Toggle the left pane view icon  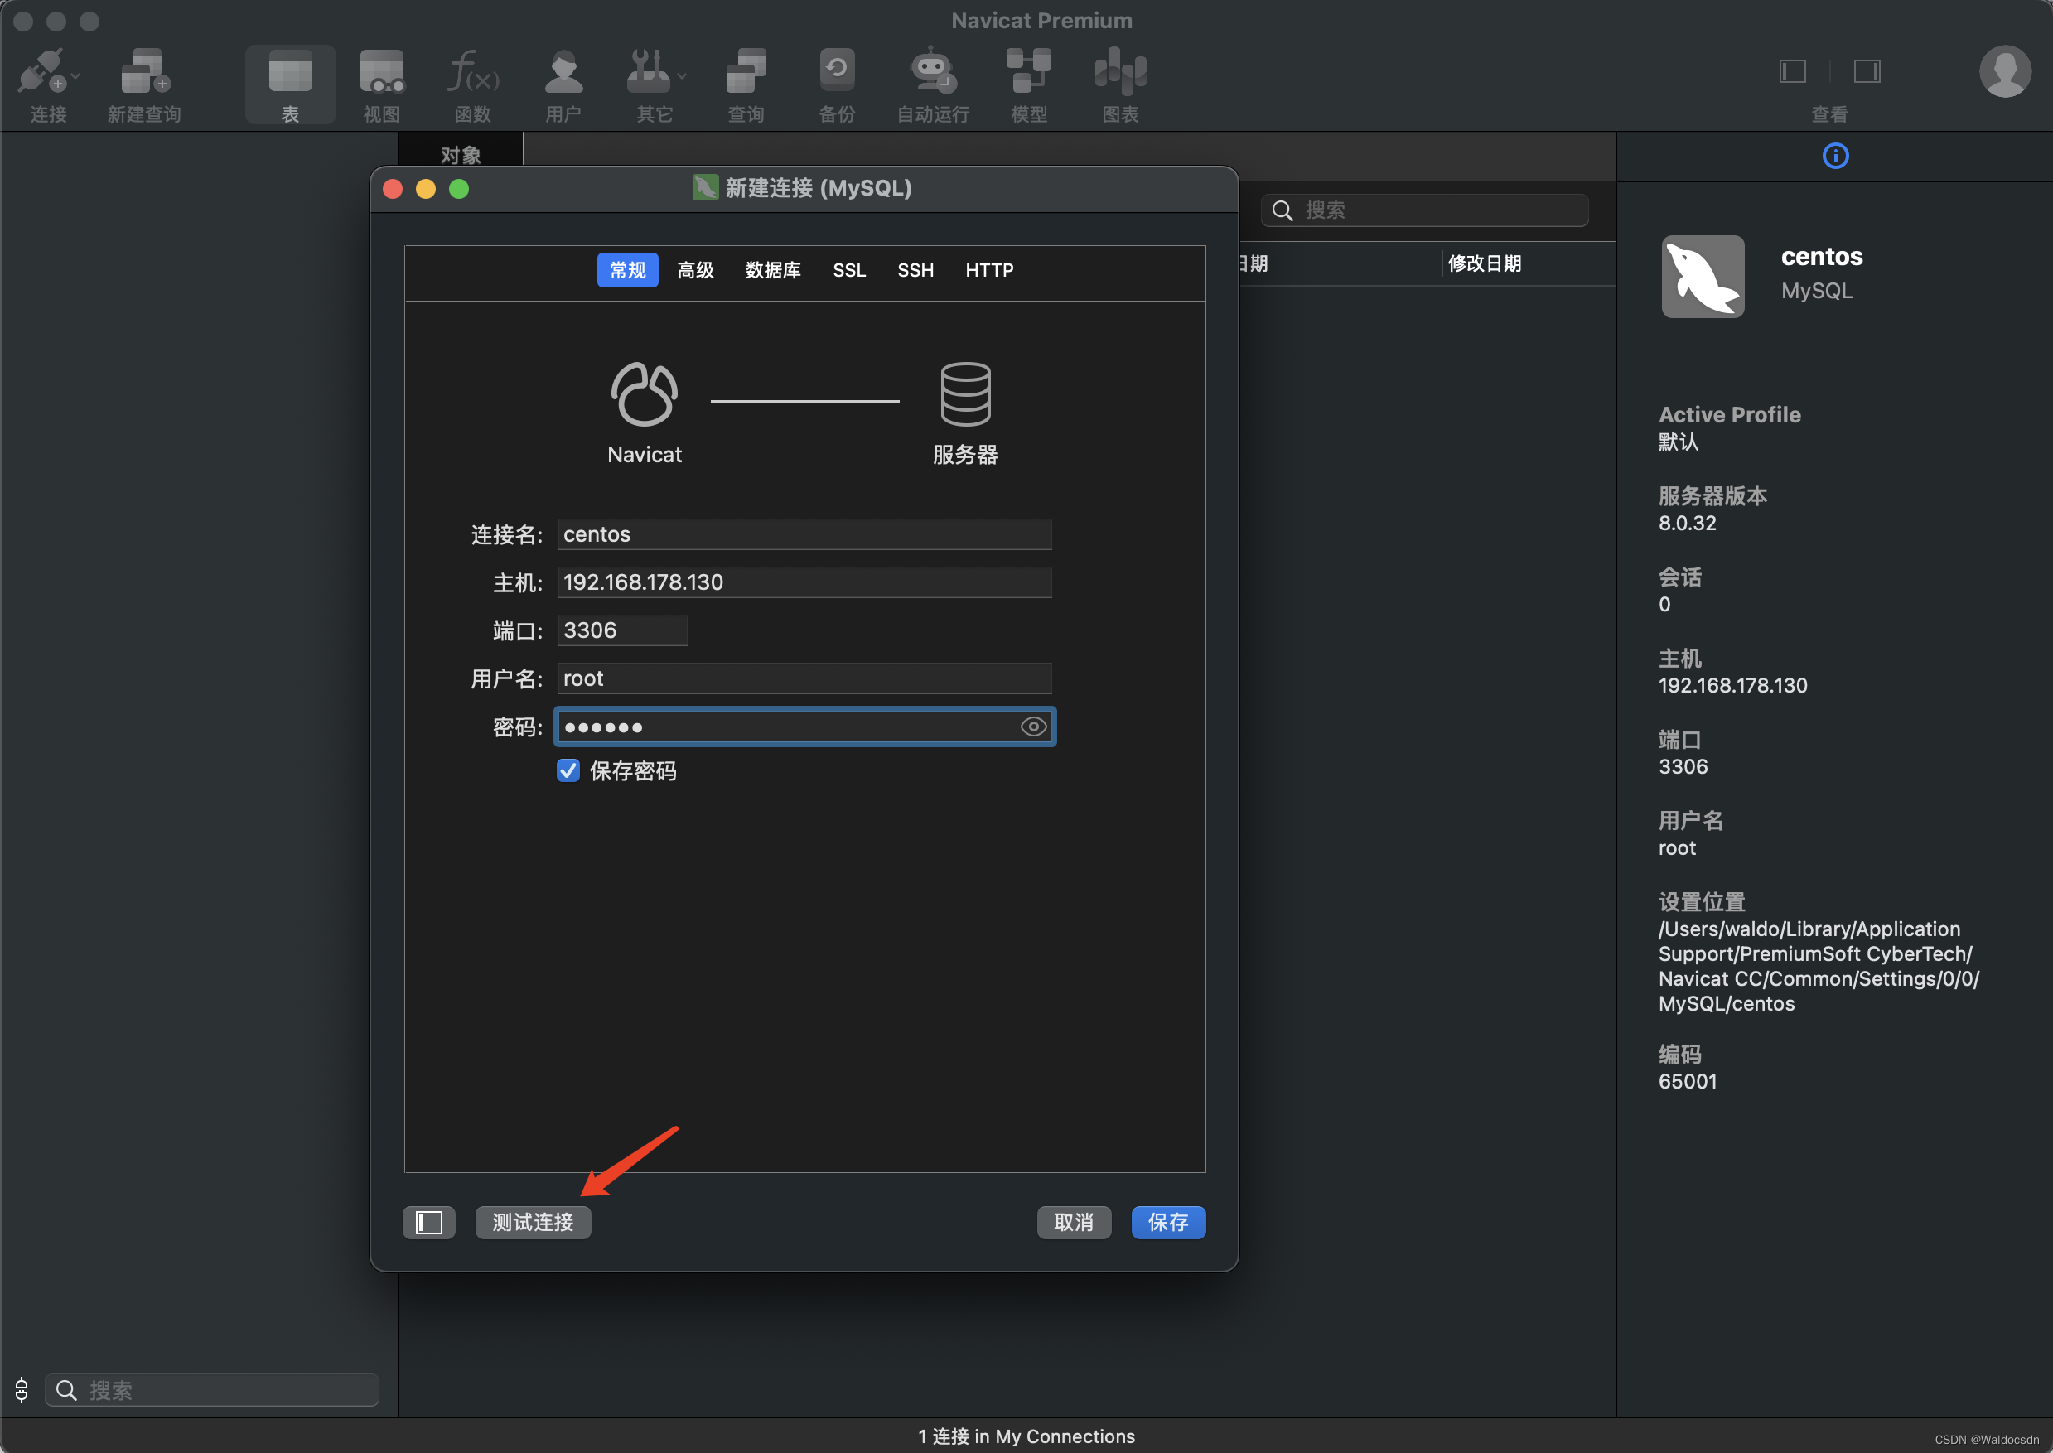[1793, 70]
